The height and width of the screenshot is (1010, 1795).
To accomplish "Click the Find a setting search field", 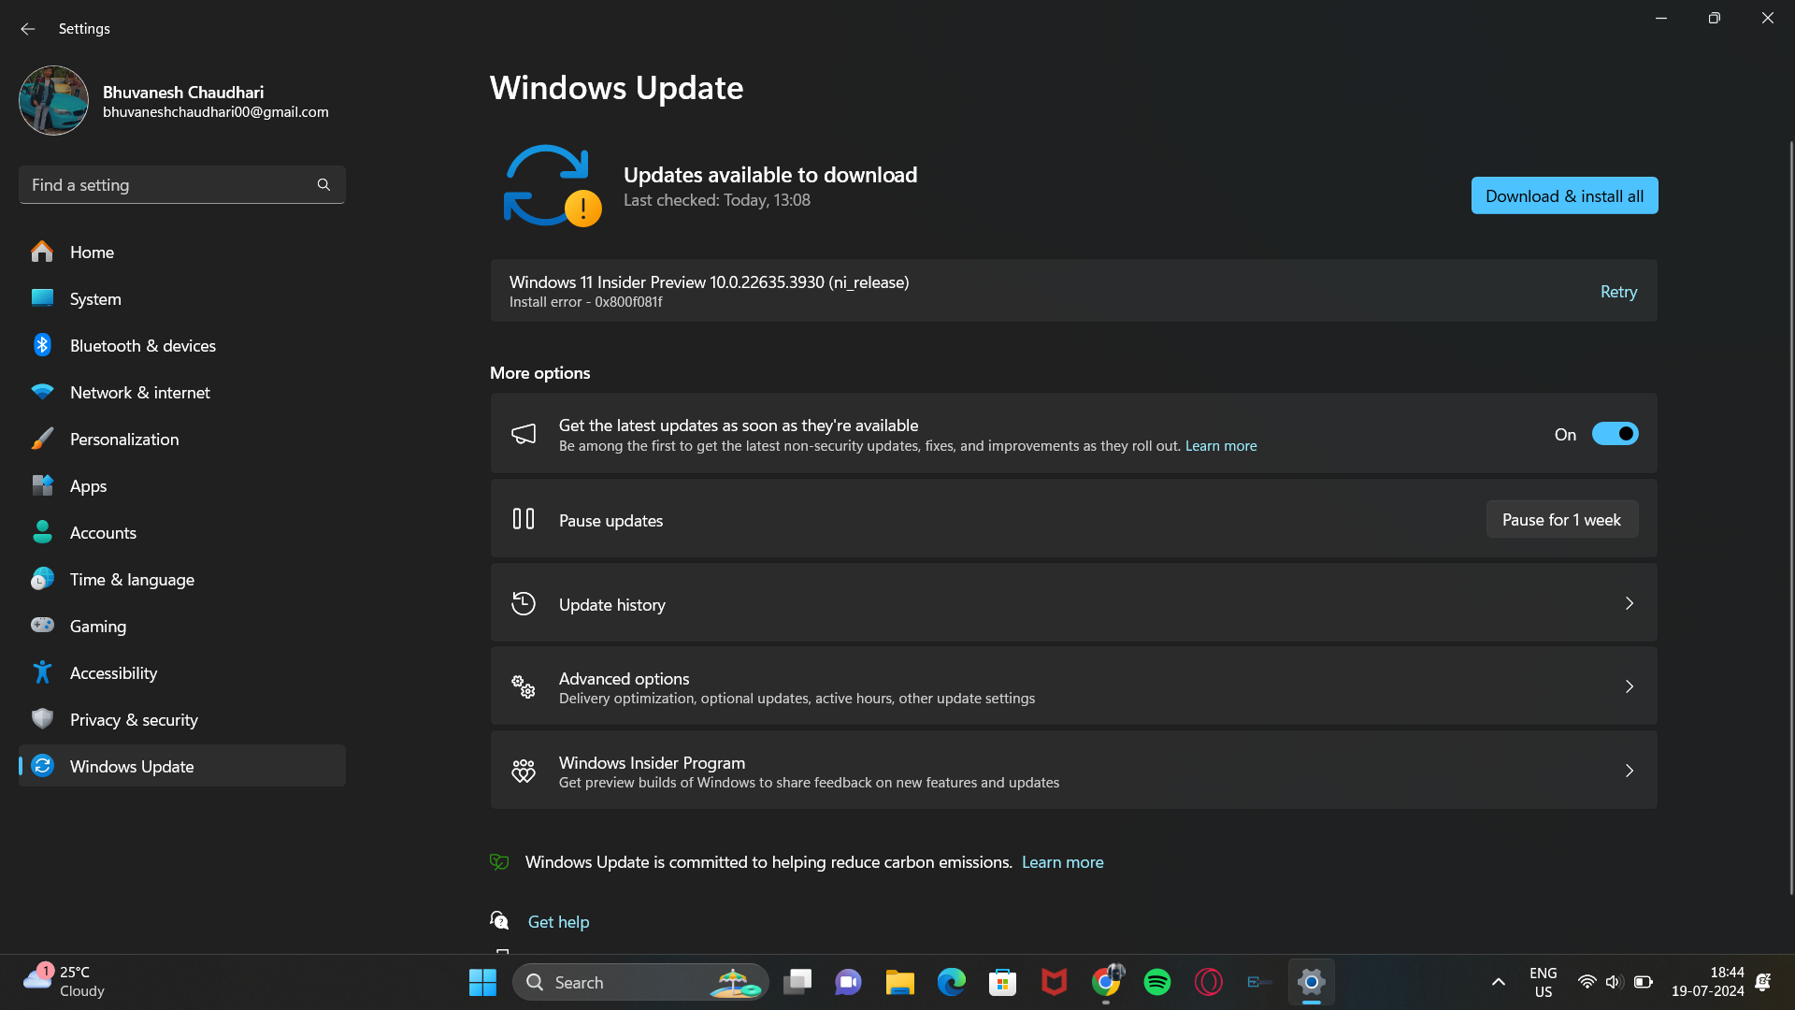I will tap(168, 185).
